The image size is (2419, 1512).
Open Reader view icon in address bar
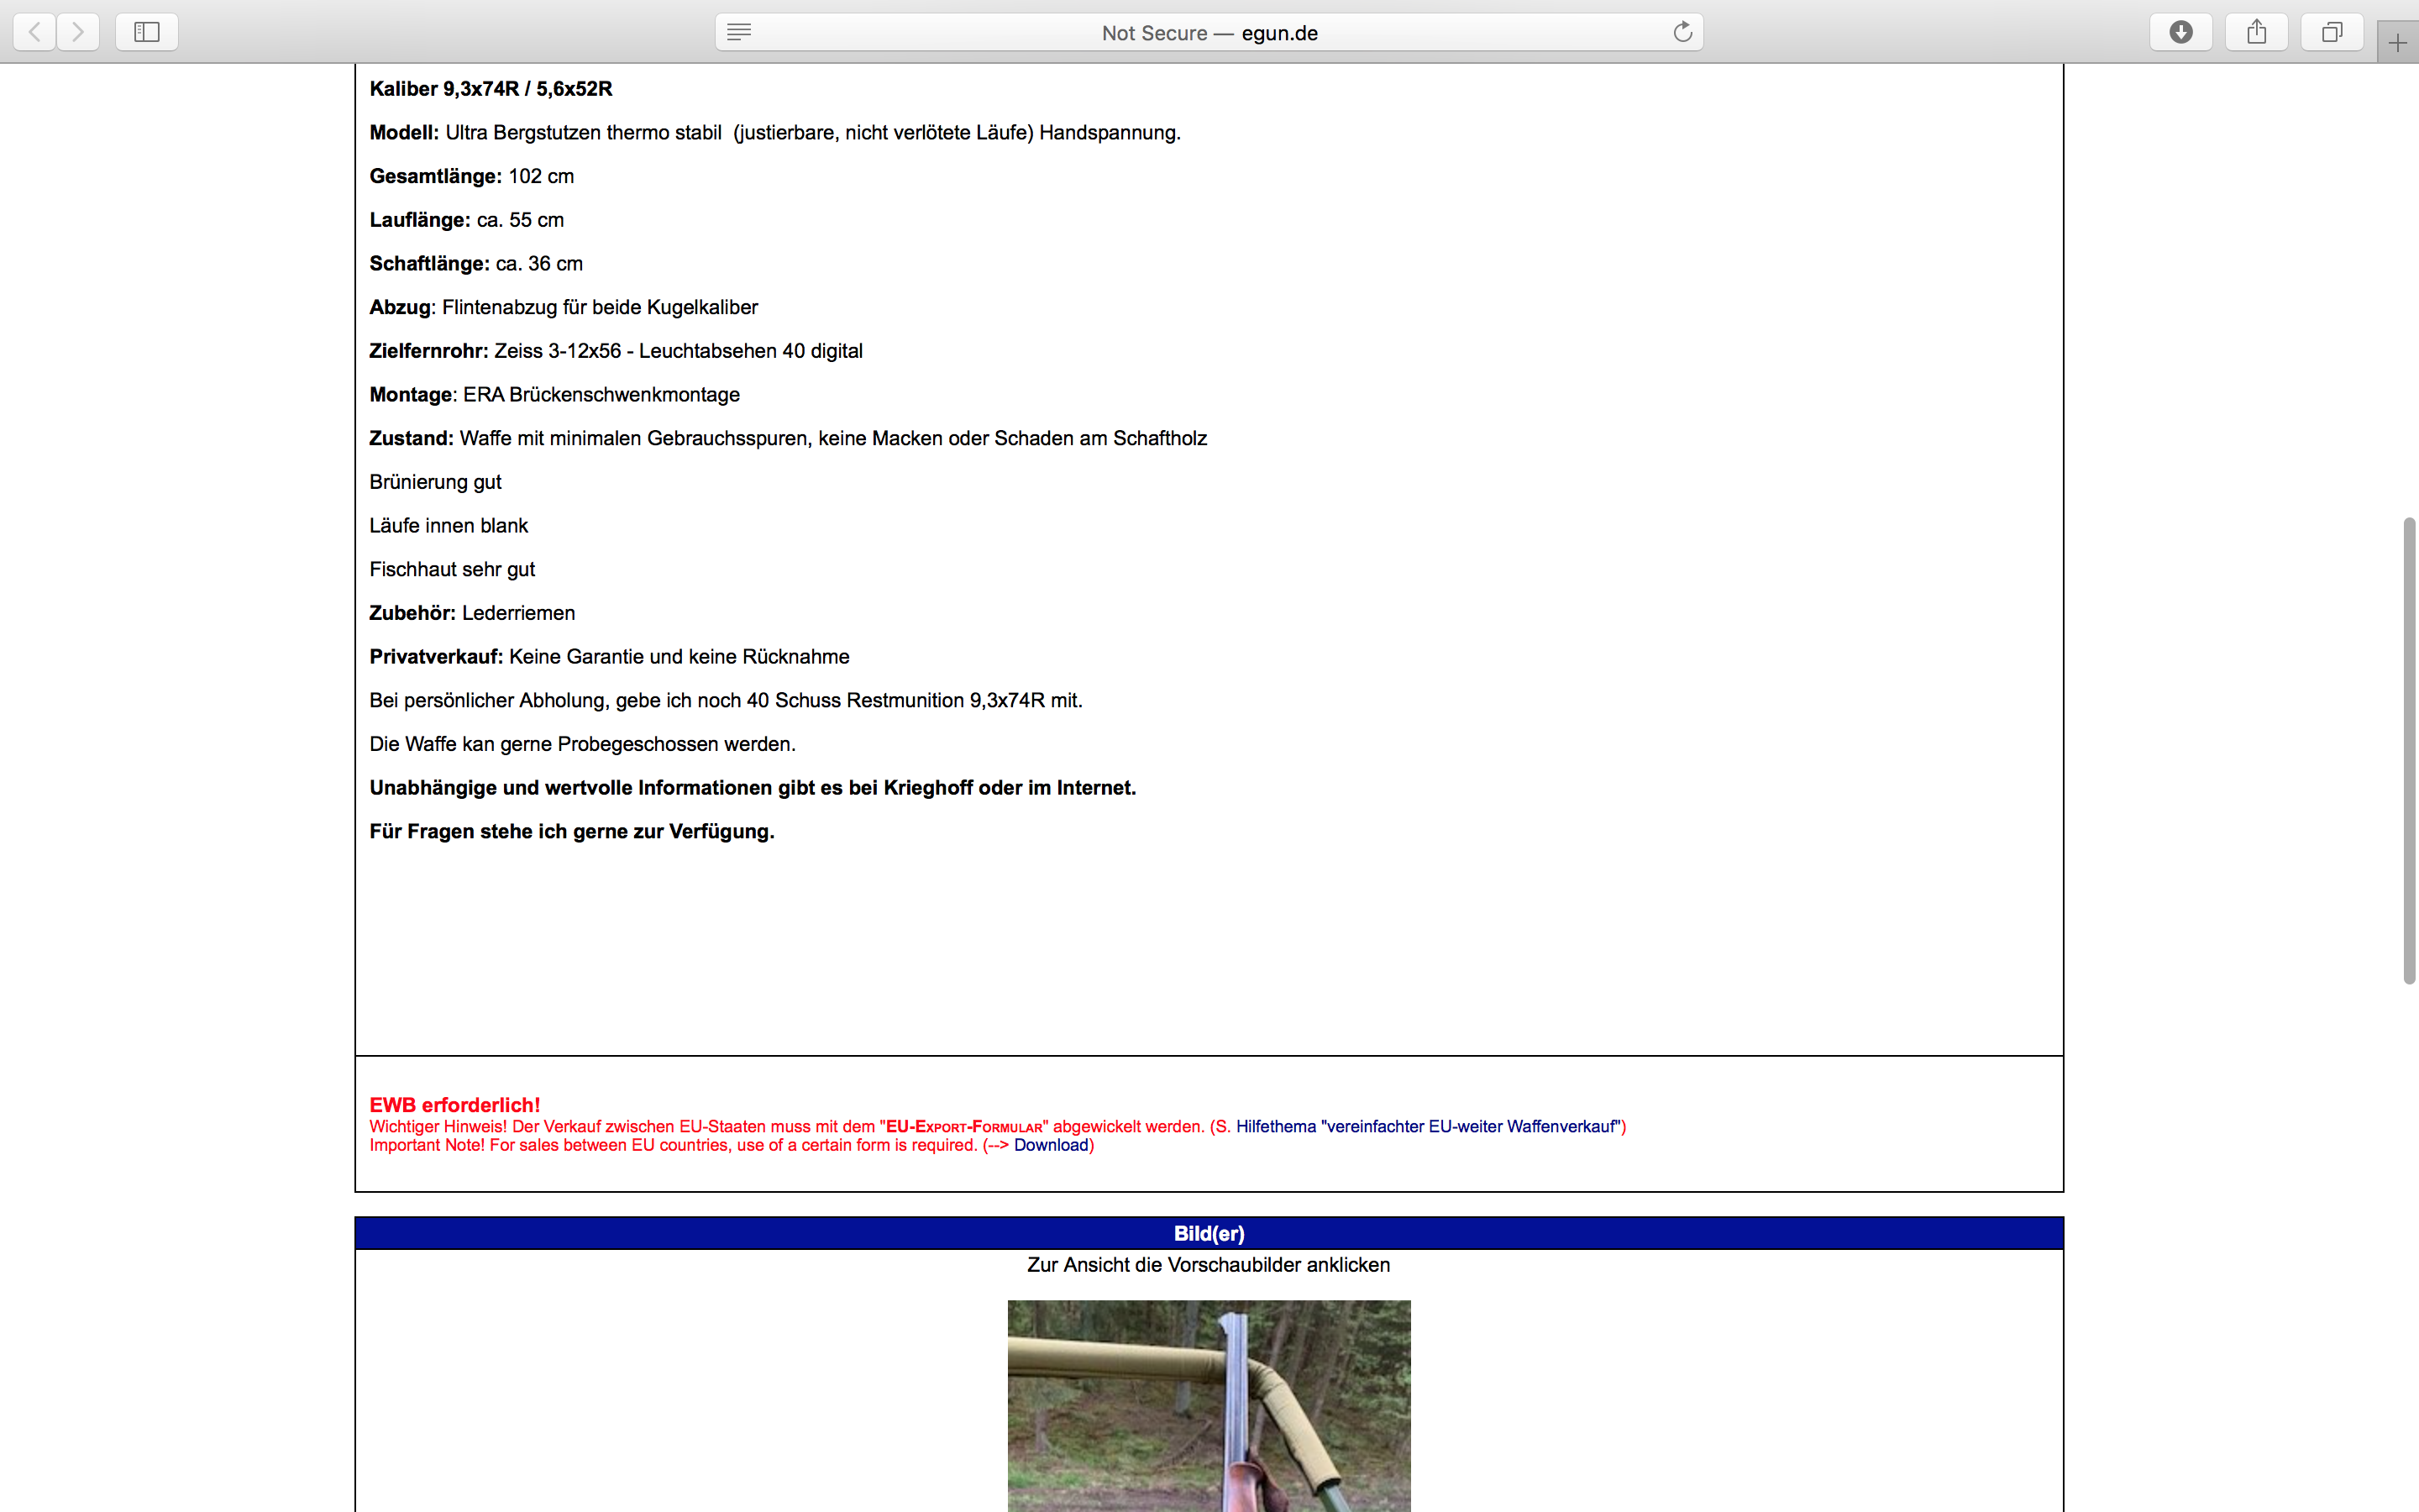click(x=738, y=32)
